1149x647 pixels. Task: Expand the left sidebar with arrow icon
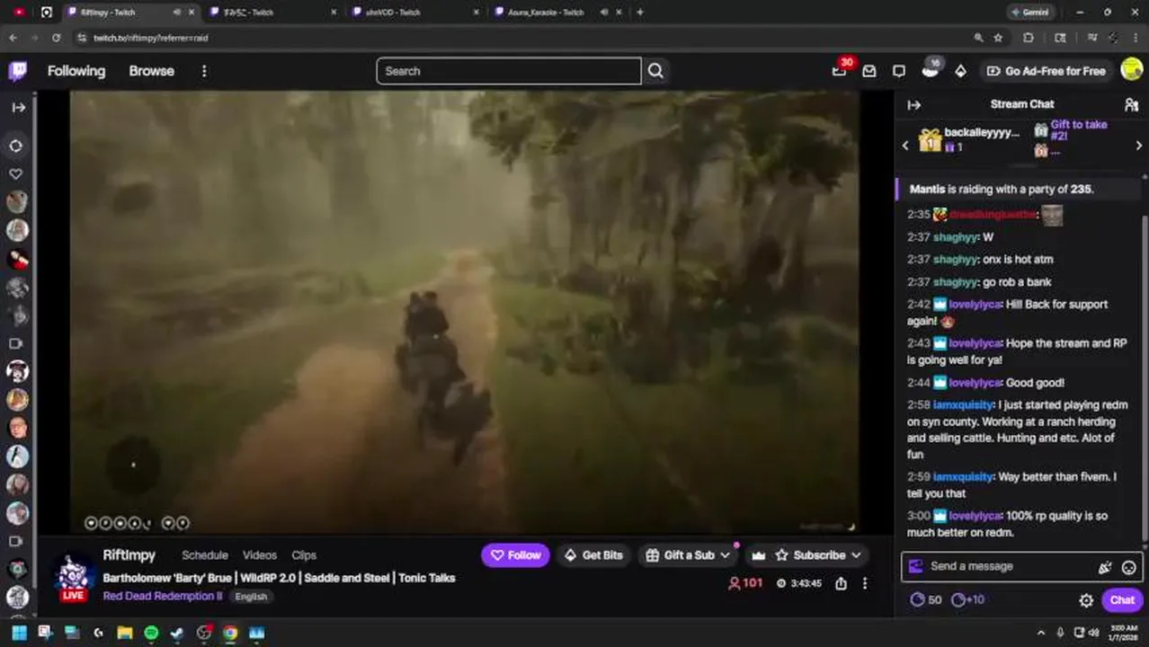click(x=18, y=107)
